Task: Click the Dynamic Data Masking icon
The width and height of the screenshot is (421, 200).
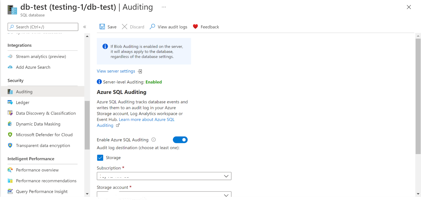Action: pos(10,124)
